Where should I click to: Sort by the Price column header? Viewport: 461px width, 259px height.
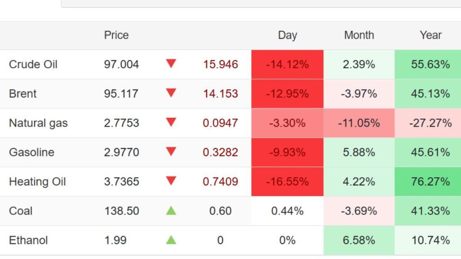(x=116, y=35)
